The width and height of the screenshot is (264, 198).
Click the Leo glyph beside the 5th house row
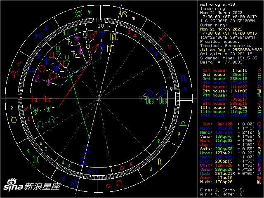[259, 87]
